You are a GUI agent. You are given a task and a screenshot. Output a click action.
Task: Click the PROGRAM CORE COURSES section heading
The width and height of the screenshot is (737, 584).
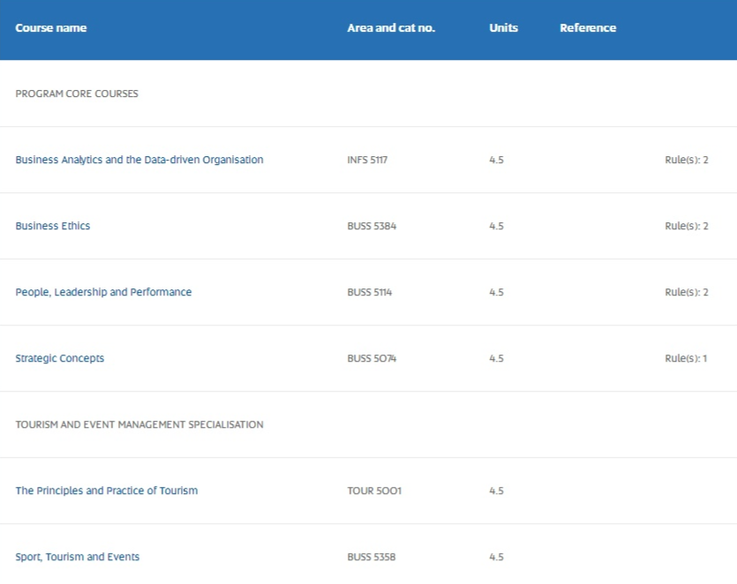tap(77, 94)
